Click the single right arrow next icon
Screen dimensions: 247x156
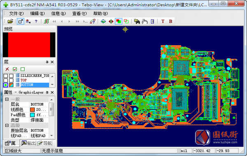pos(69,21)
